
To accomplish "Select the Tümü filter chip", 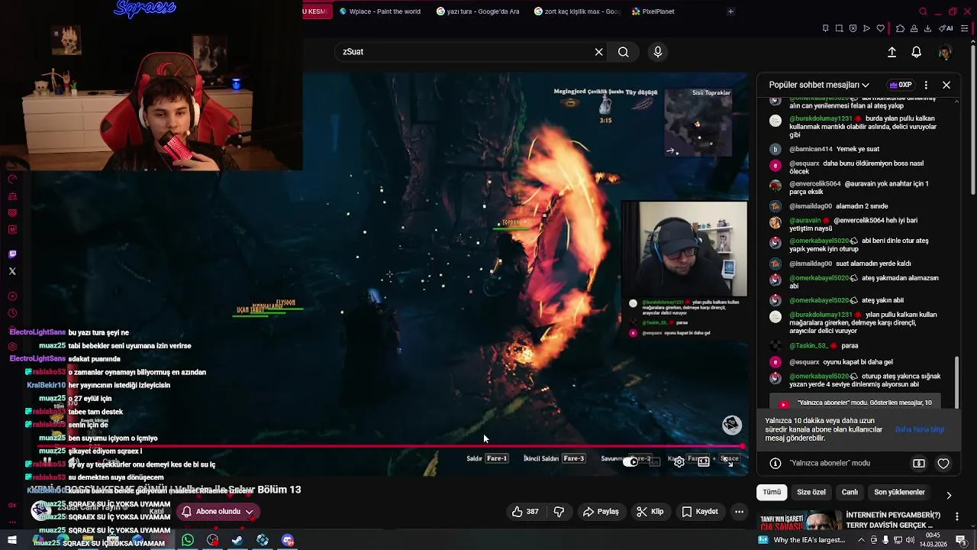I will pyautogui.click(x=772, y=493).
